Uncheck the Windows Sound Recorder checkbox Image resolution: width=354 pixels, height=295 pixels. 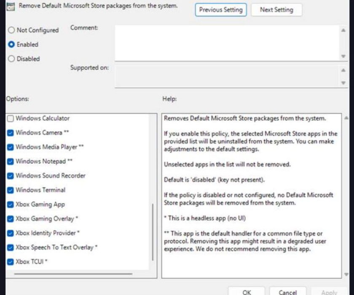point(11,176)
